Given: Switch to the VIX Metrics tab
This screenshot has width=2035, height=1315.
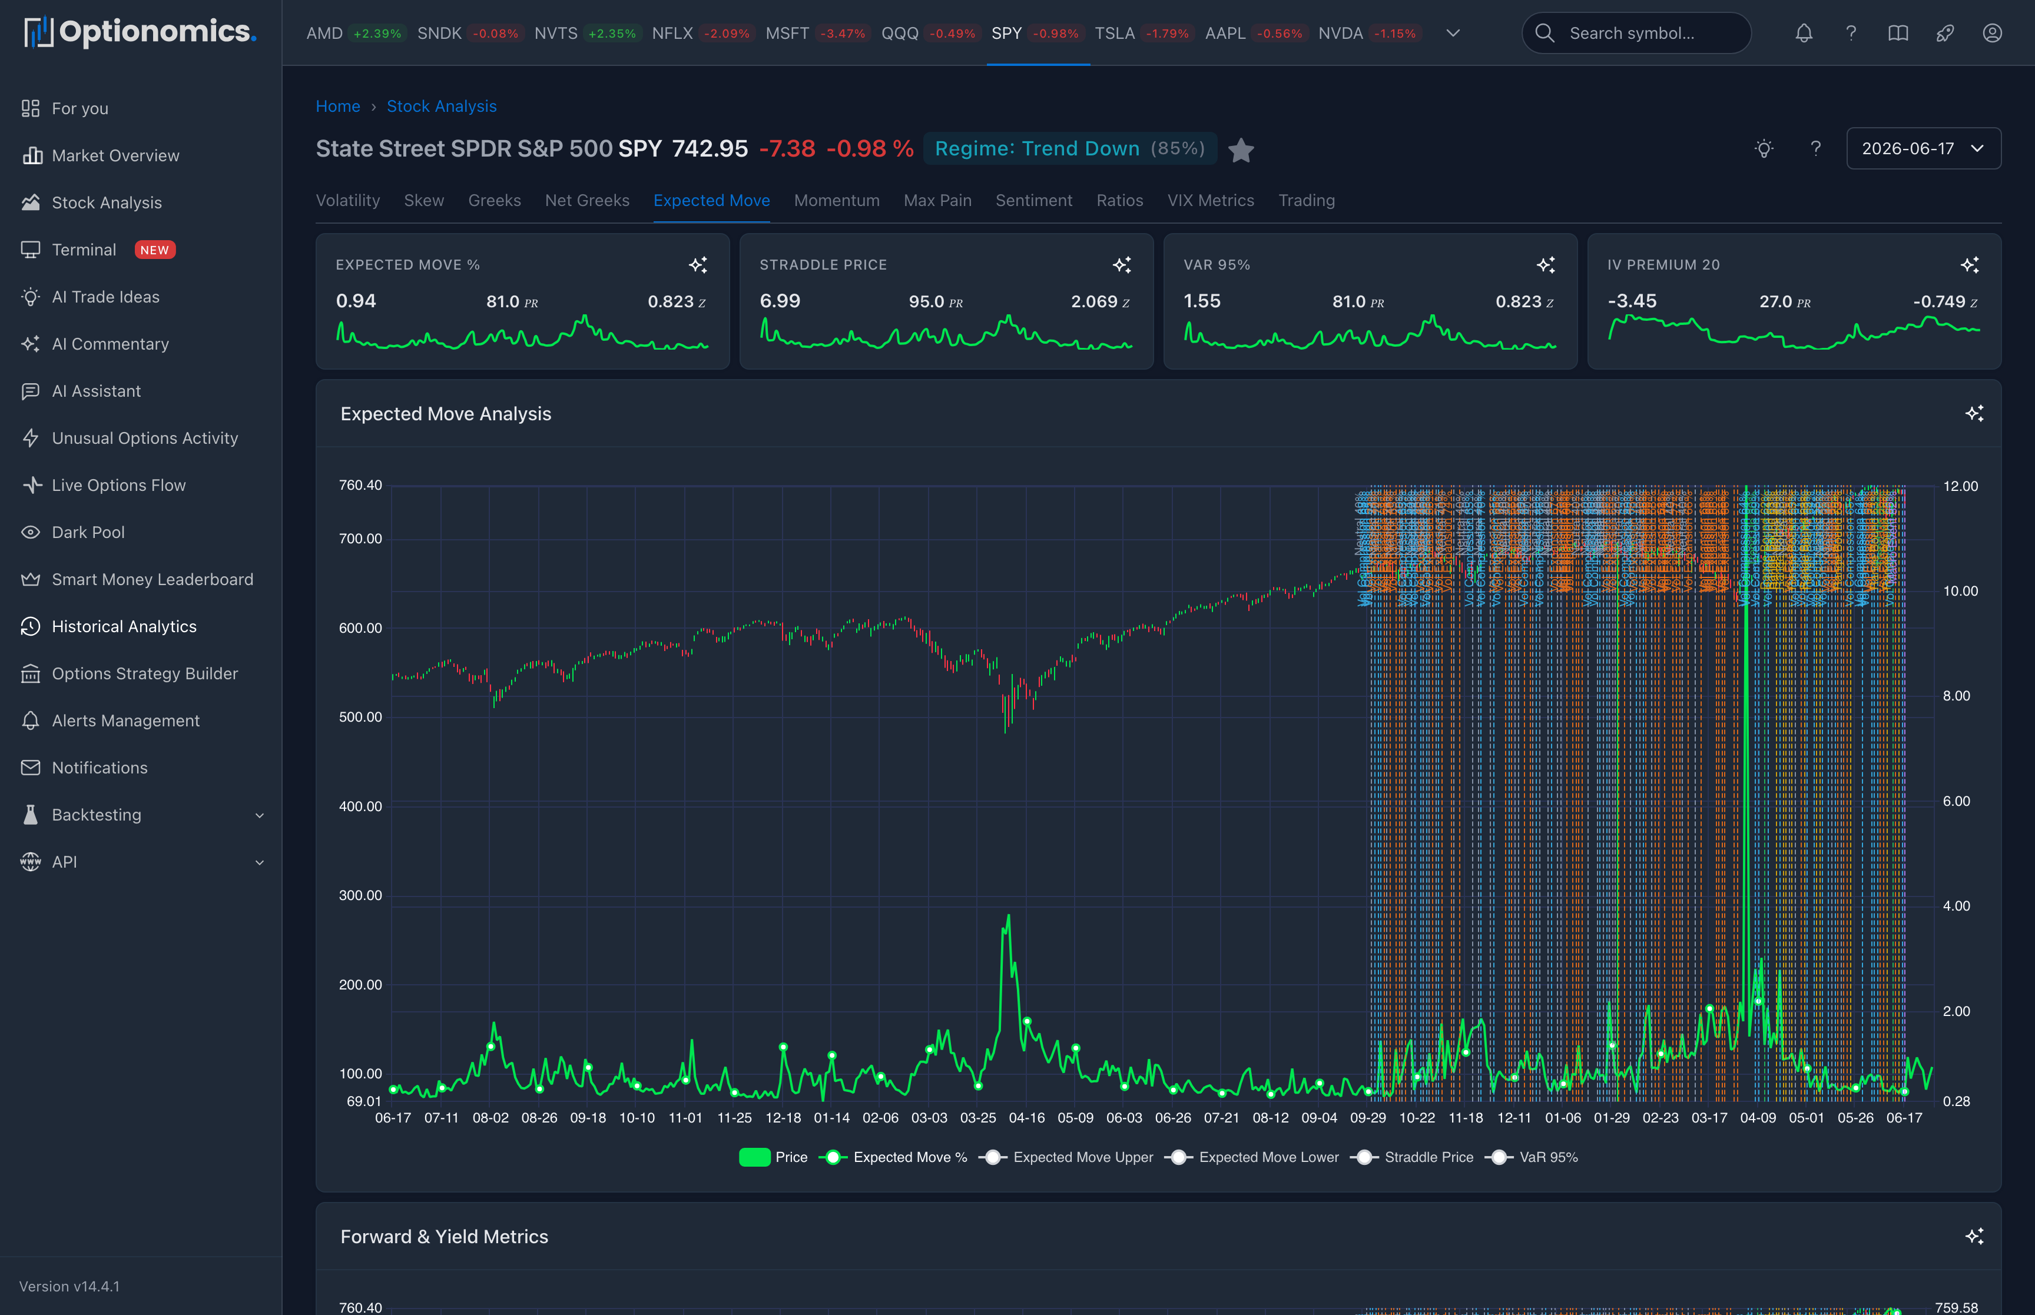Looking at the screenshot, I should (x=1210, y=200).
